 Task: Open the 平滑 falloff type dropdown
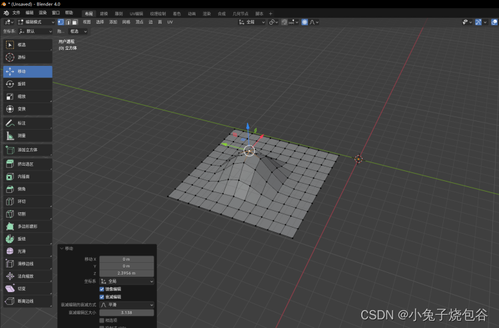pyautogui.click(x=127, y=305)
